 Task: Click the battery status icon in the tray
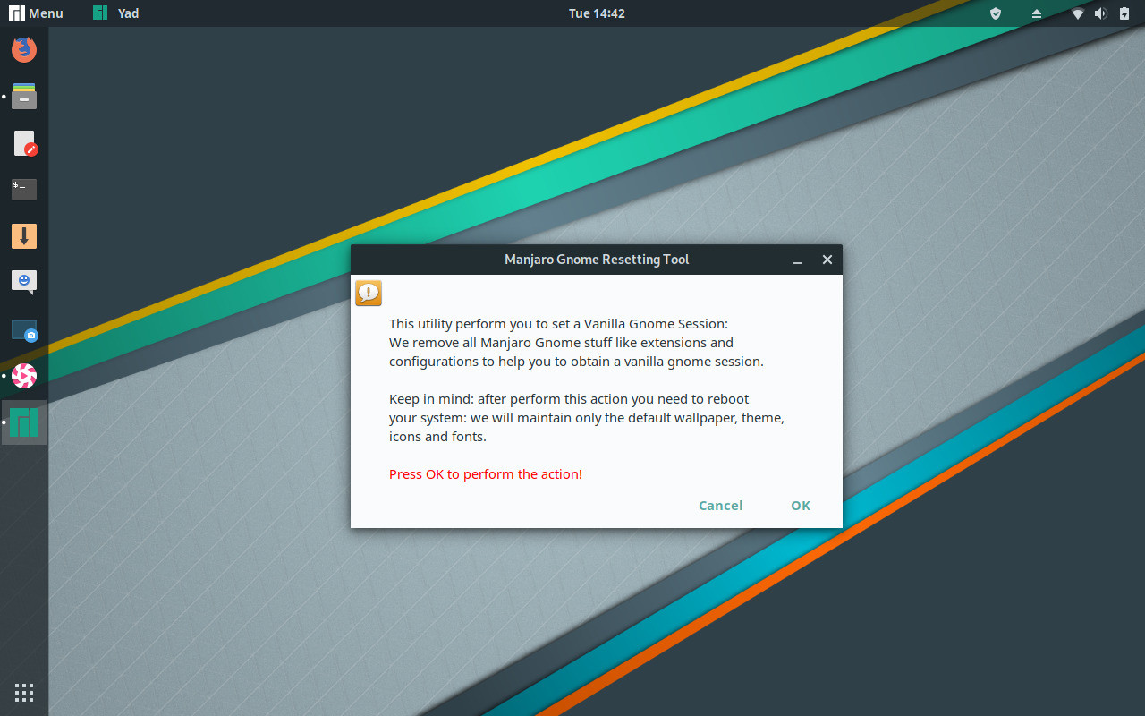pyautogui.click(x=1124, y=13)
